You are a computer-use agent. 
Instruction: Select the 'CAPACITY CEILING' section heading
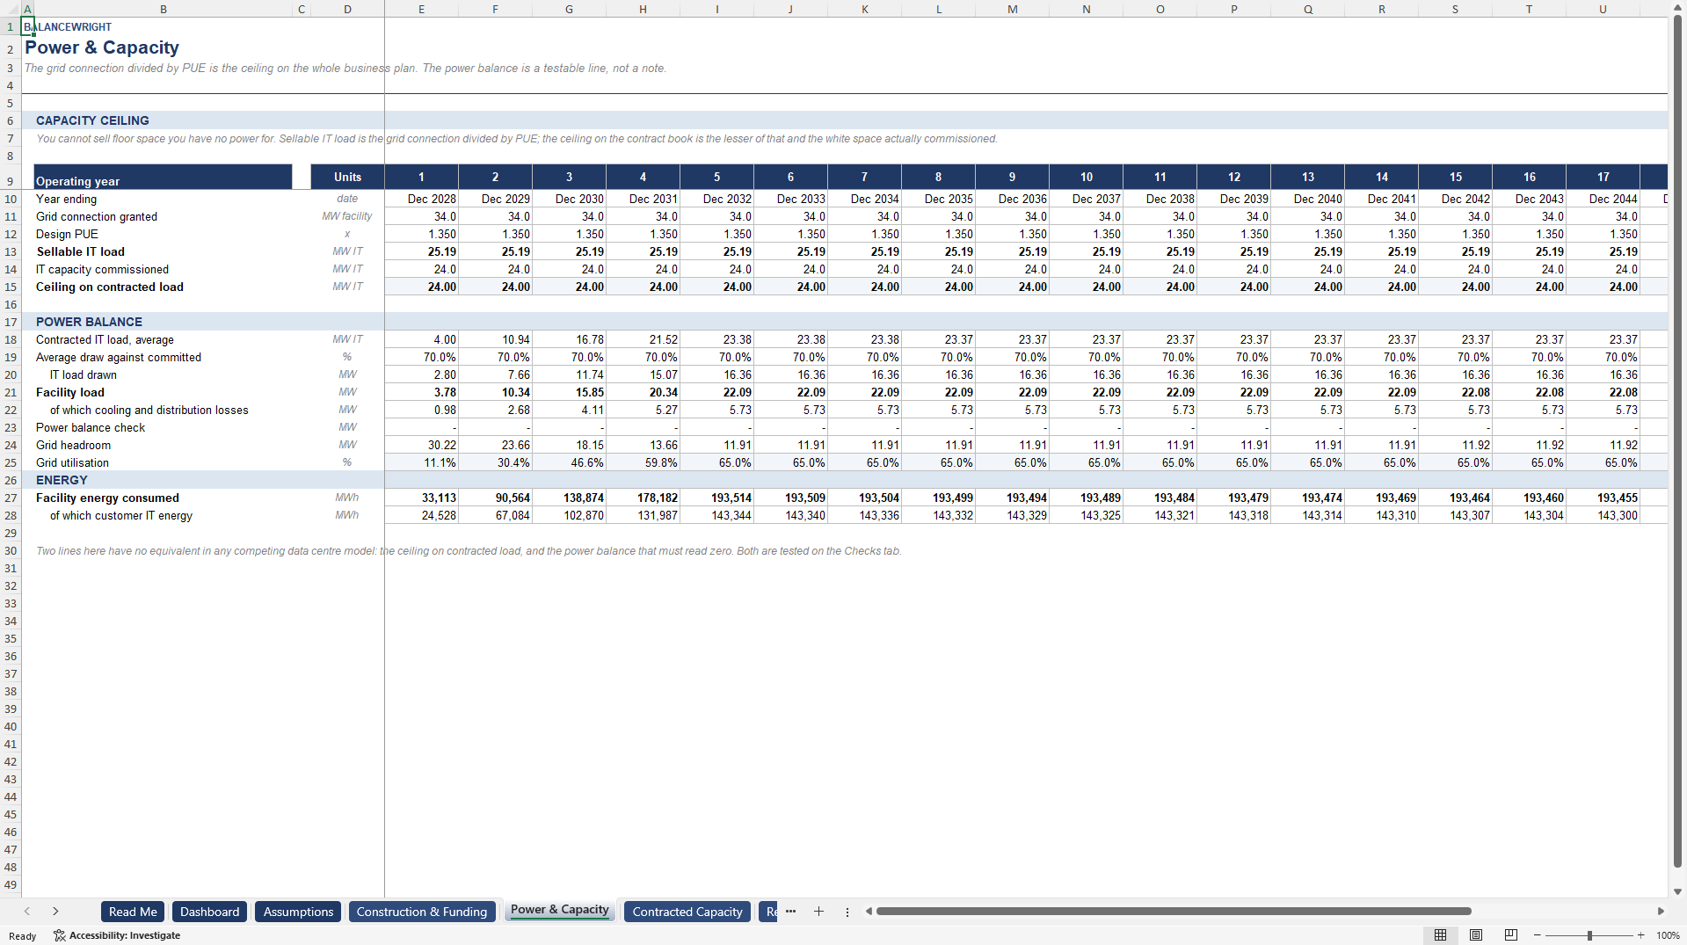92,120
